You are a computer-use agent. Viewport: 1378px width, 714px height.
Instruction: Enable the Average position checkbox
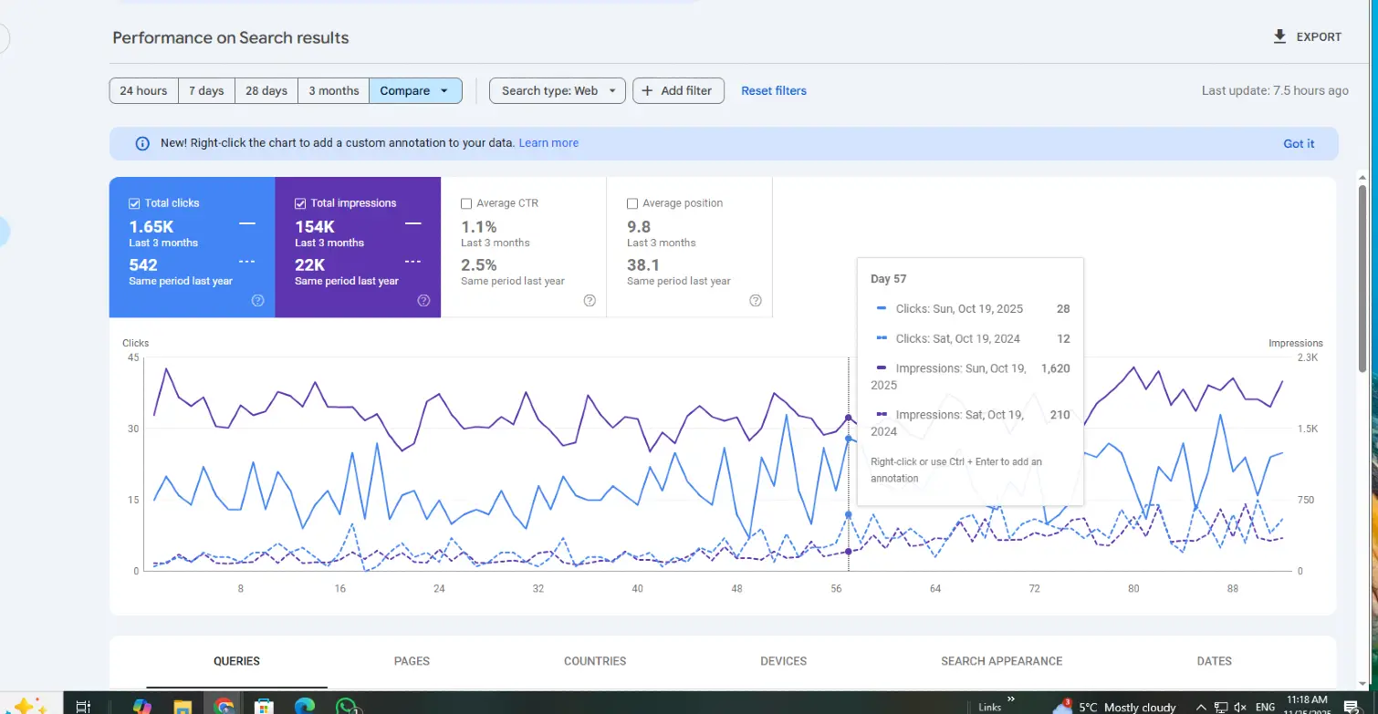tap(632, 203)
